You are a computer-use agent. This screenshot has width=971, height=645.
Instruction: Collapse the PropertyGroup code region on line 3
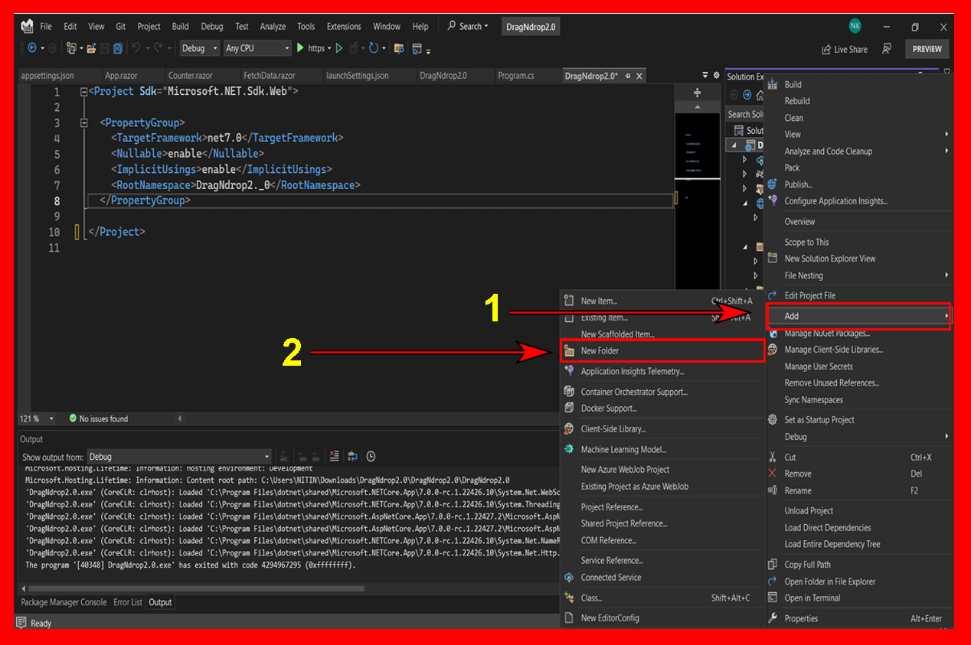(x=83, y=123)
